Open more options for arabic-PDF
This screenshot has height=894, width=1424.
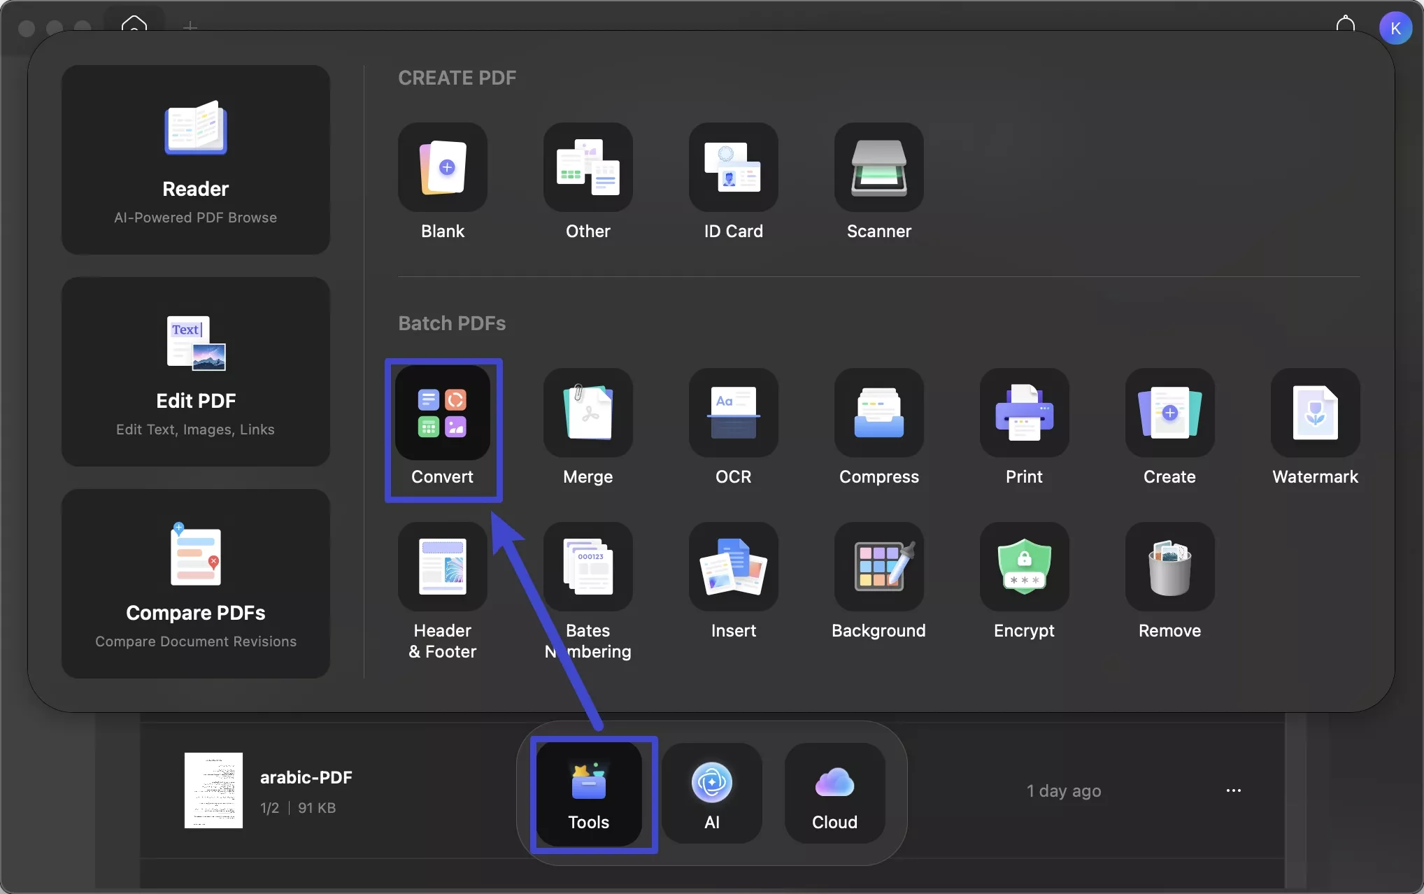click(1233, 790)
